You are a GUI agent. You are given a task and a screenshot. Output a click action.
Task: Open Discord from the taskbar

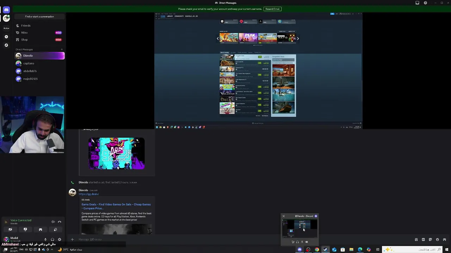tap(299, 249)
